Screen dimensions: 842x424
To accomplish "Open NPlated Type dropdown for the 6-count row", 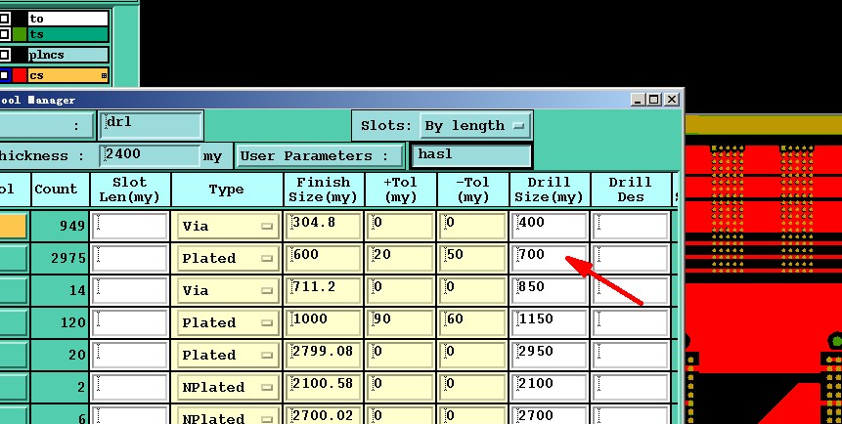I will click(x=228, y=415).
